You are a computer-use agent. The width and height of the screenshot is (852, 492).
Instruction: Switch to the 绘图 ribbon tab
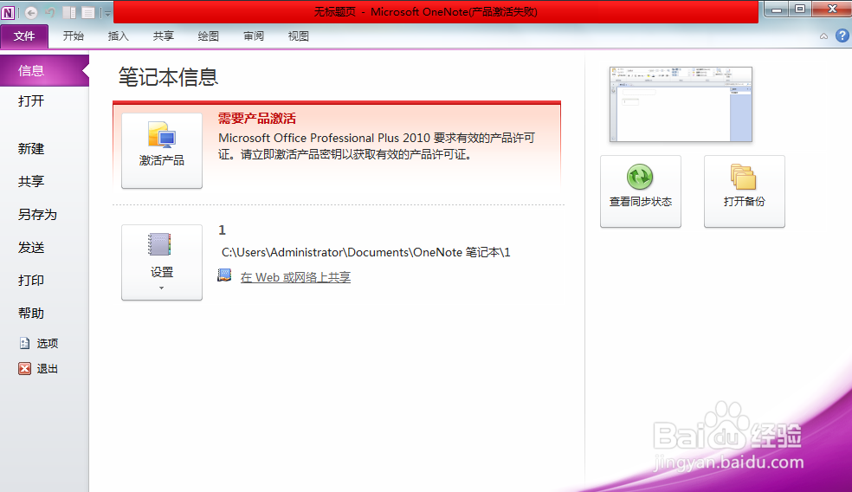(x=208, y=36)
